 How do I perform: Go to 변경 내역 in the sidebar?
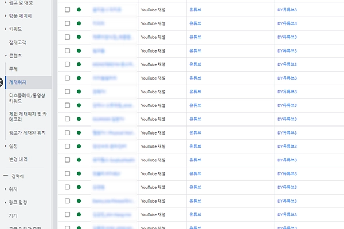tap(18, 159)
